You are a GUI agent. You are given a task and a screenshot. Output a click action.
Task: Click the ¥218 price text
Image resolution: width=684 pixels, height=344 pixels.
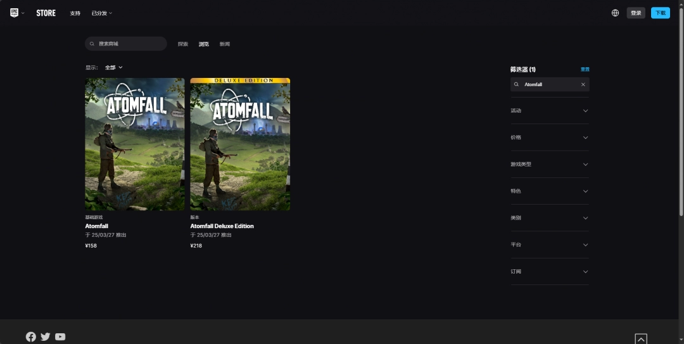[x=196, y=246]
